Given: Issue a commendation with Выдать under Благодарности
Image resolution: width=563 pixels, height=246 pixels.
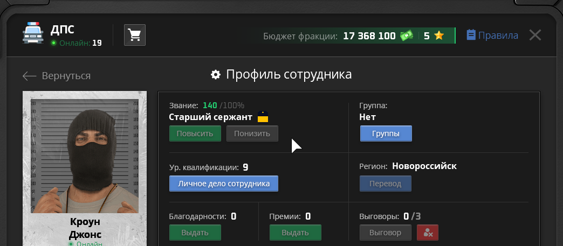Looking at the screenshot, I should (x=195, y=233).
